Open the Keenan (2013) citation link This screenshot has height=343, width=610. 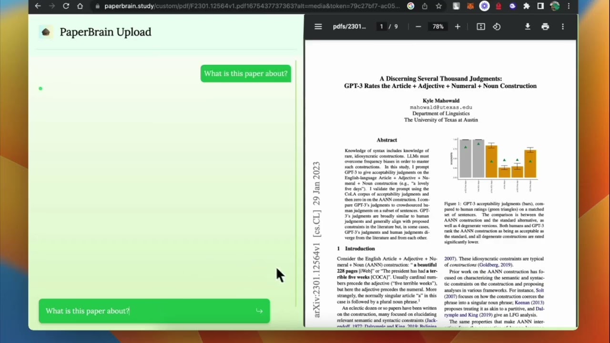[x=529, y=303]
